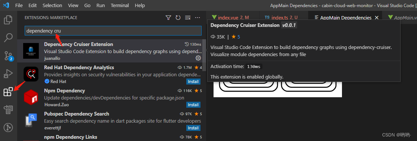Open Run and Debug view
Viewport: 417px width, 141px height.
pos(8,74)
